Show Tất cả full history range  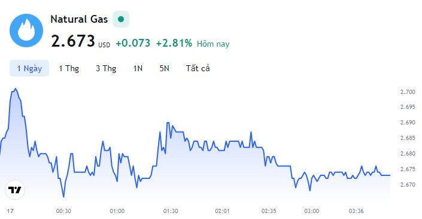(198, 68)
